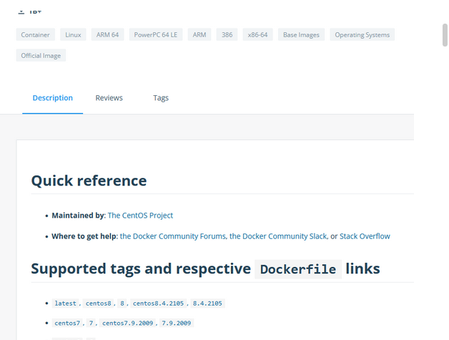Image resolution: width=449 pixels, height=340 pixels.
Task: Select the Linux tag chip
Action: (73, 34)
